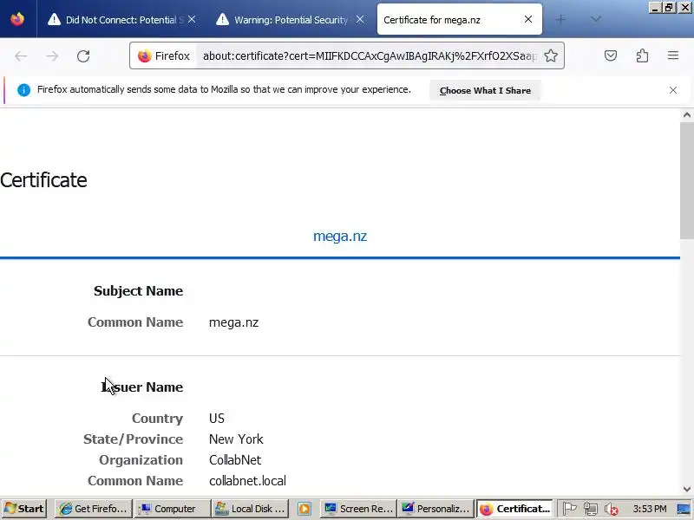This screenshot has width=694, height=520.
Task: Close the Certificate for mega.nz tab
Action: [528, 19]
